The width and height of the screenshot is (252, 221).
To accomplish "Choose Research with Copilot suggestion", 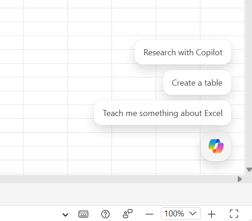I will click(x=183, y=52).
